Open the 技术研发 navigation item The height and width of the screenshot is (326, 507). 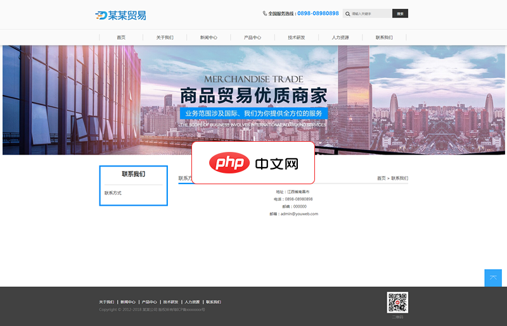(297, 37)
